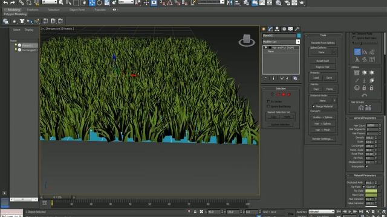Click the Render Settings button
This screenshot has width=387, height=217.
click(x=322, y=139)
